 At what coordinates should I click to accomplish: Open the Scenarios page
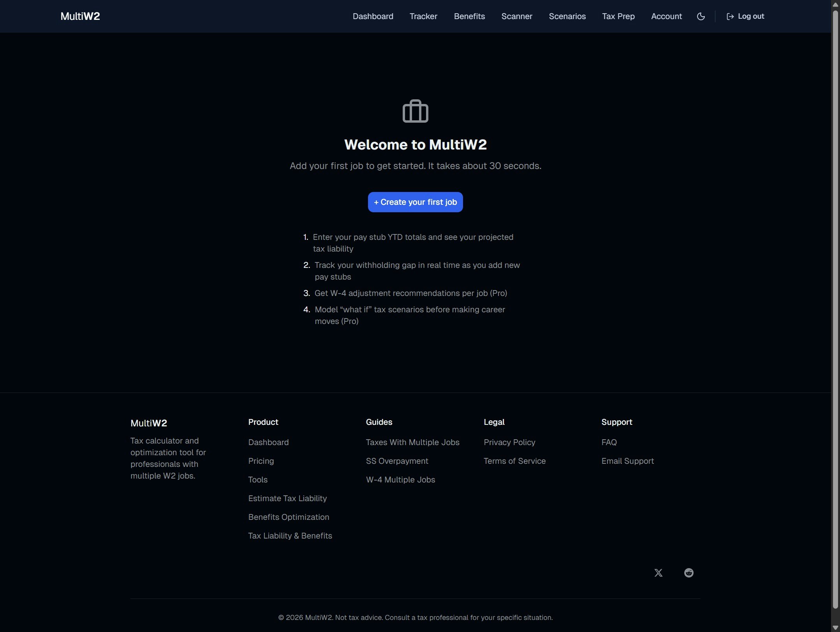[567, 16]
